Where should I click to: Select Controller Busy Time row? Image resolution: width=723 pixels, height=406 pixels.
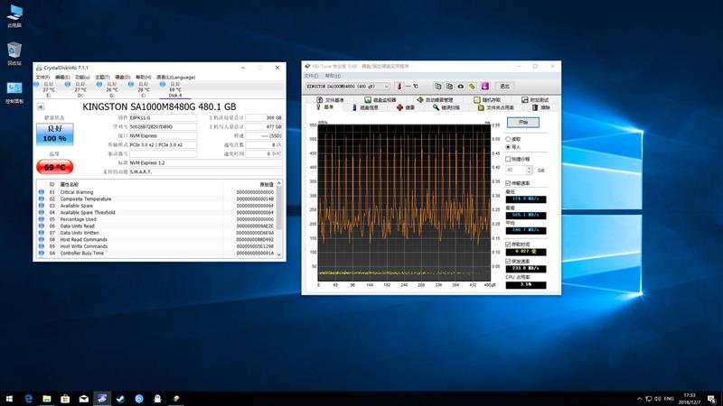(156, 254)
